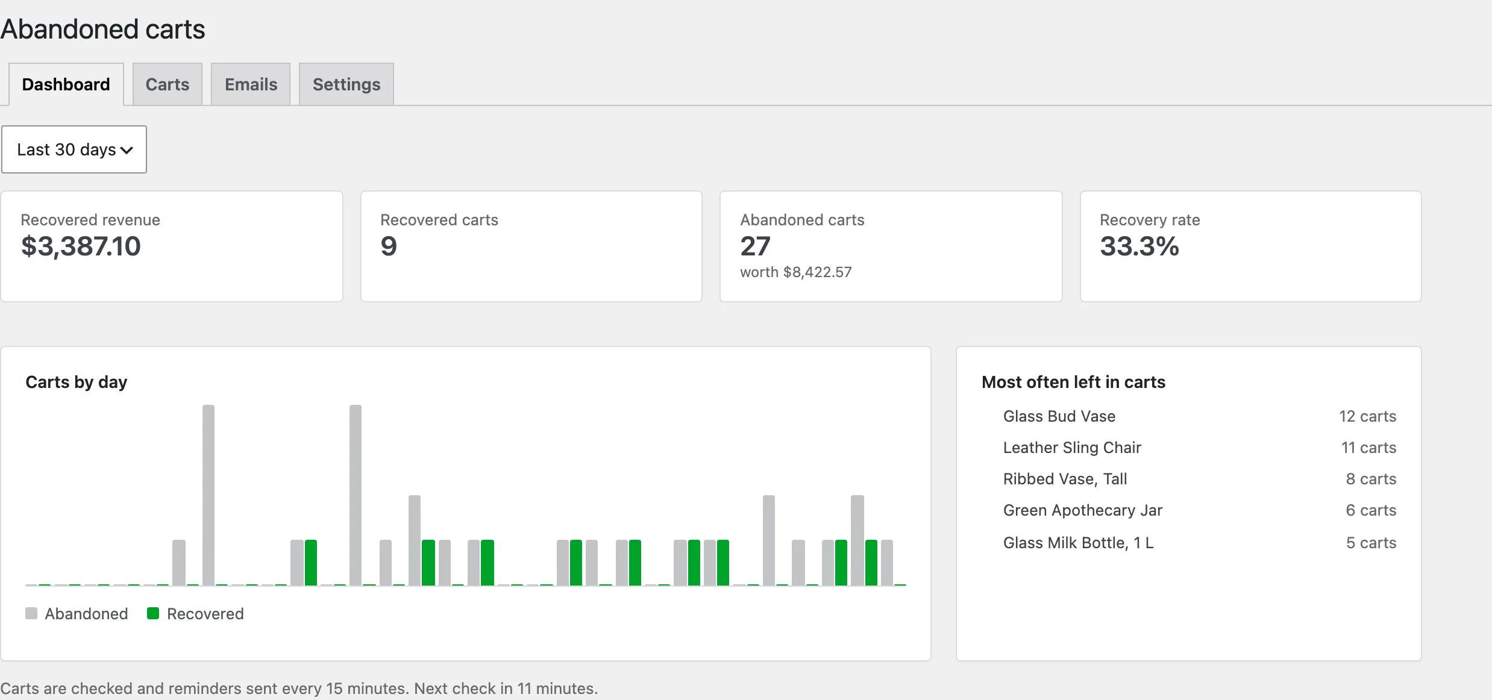This screenshot has width=1492, height=700.
Task: Click the Recovered revenue card label
Action: pyautogui.click(x=90, y=220)
